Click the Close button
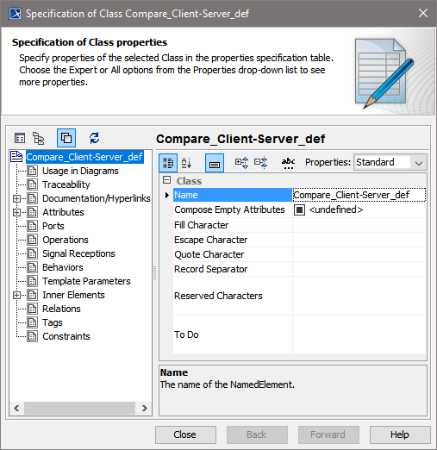 (x=185, y=434)
